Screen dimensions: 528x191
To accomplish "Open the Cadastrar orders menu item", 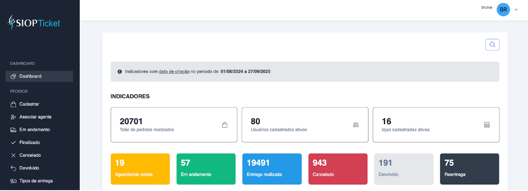I will [x=29, y=104].
